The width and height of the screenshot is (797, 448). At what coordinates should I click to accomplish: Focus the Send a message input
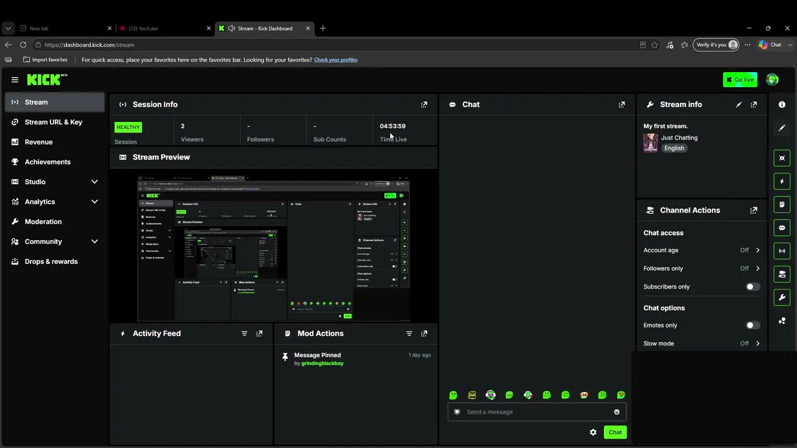pos(537,412)
